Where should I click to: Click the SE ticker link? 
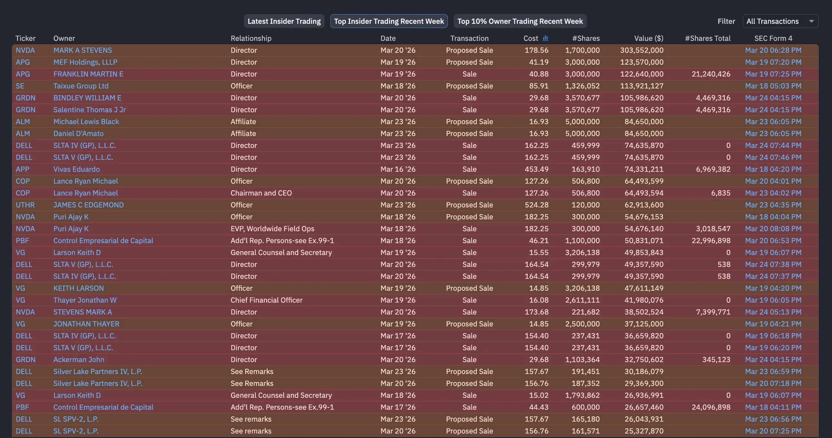click(20, 86)
